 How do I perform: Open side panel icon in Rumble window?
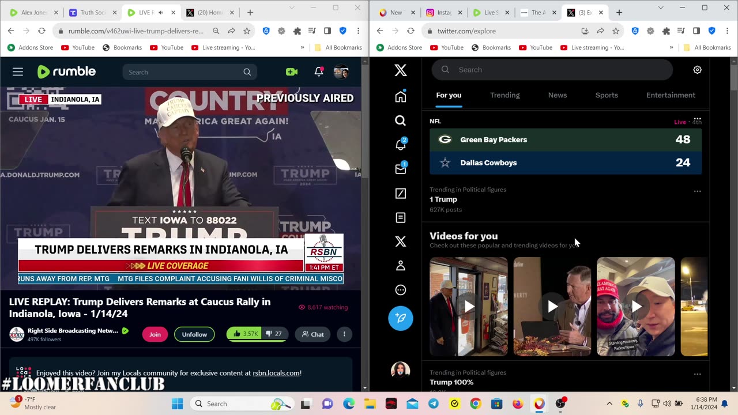(327, 31)
